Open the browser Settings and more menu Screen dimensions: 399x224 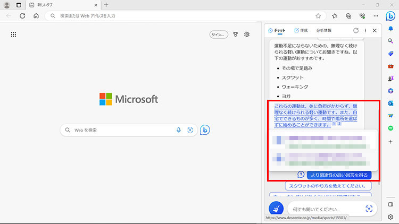click(376, 16)
